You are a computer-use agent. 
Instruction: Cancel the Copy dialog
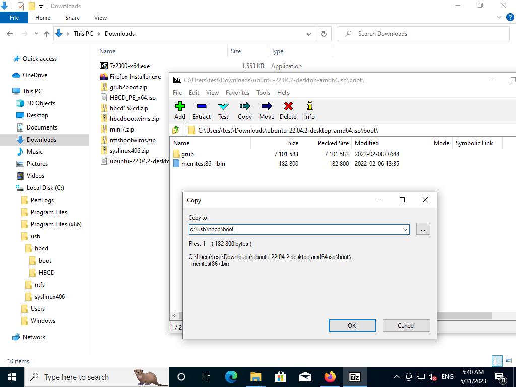click(406, 326)
